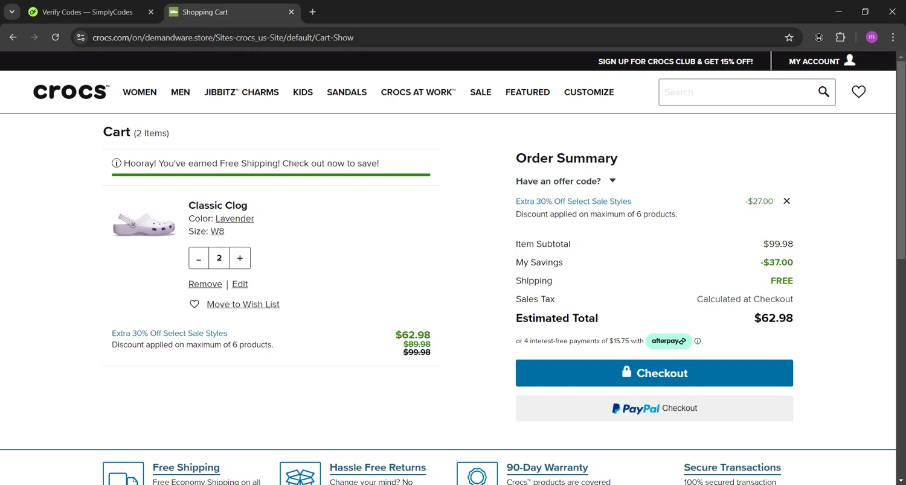
Task: Open the Chrome three-dot menu
Action: pos(893,37)
